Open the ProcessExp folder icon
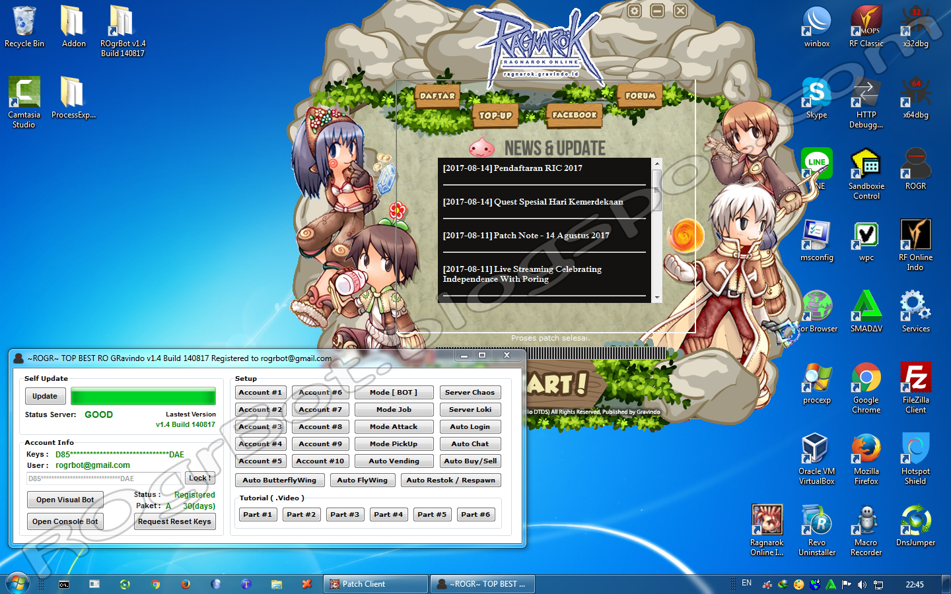This screenshot has height=594, width=951. [x=73, y=98]
